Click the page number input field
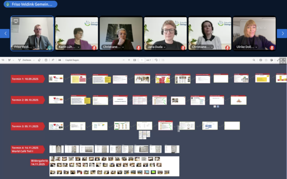 point(142,60)
